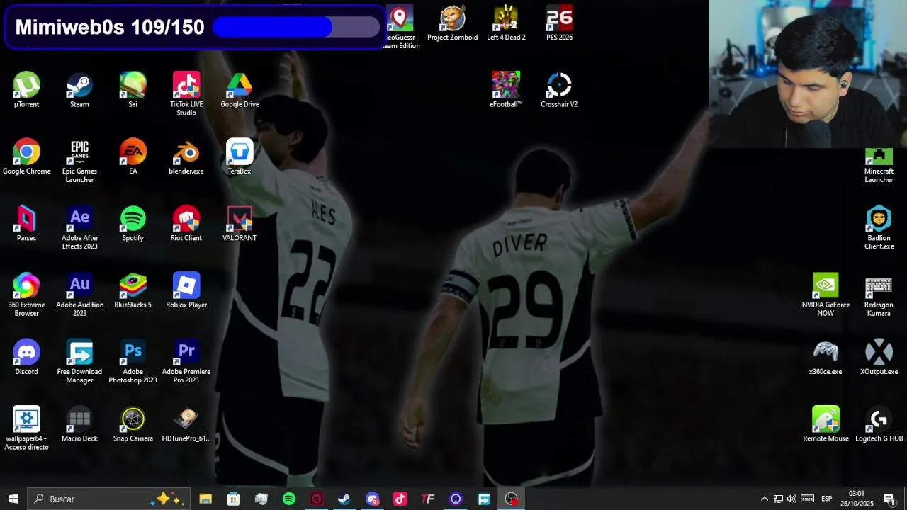Image resolution: width=907 pixels, height=510 pixels.
Task: Open the Macro Deck shortcut
Action: [79, 424]
